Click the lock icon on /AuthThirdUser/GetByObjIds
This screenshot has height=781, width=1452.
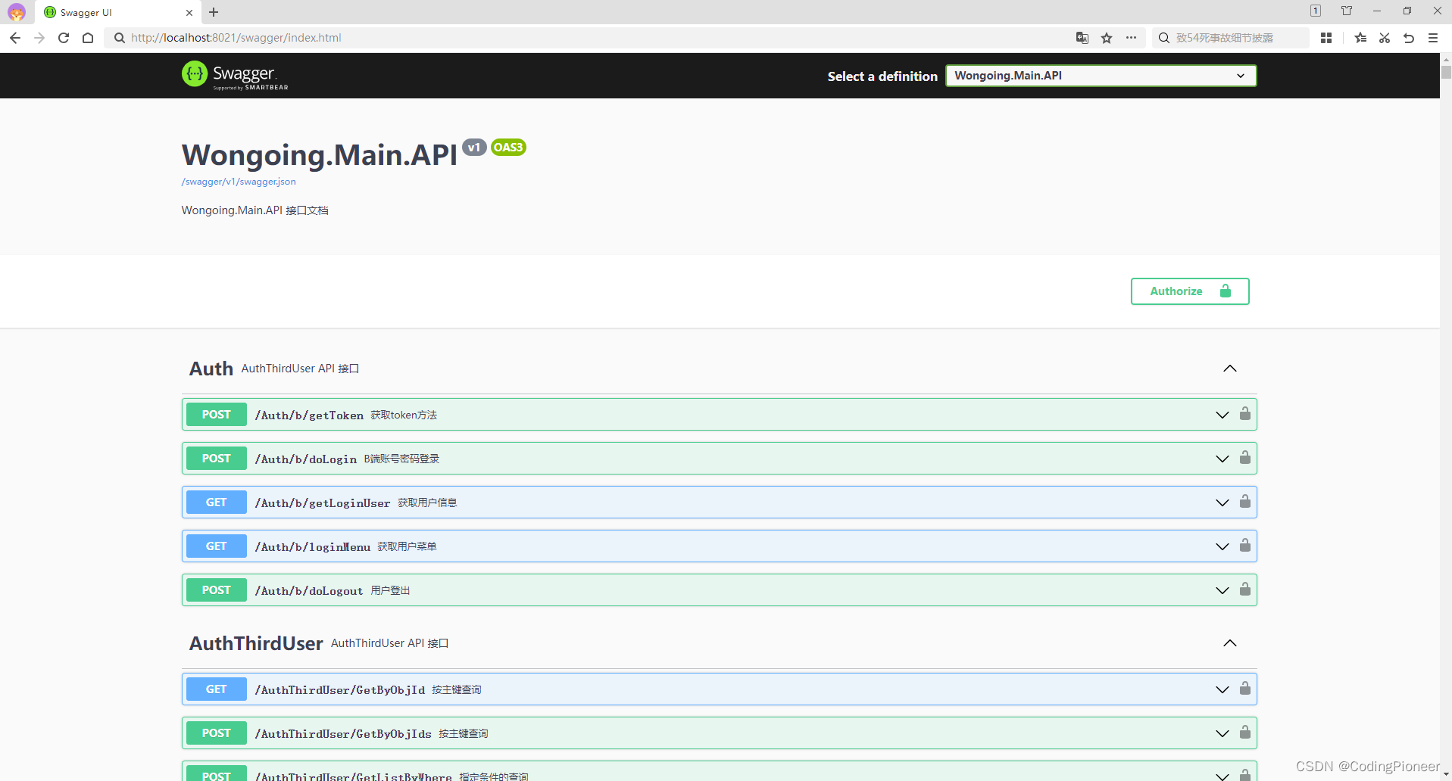coord(1245,732)
